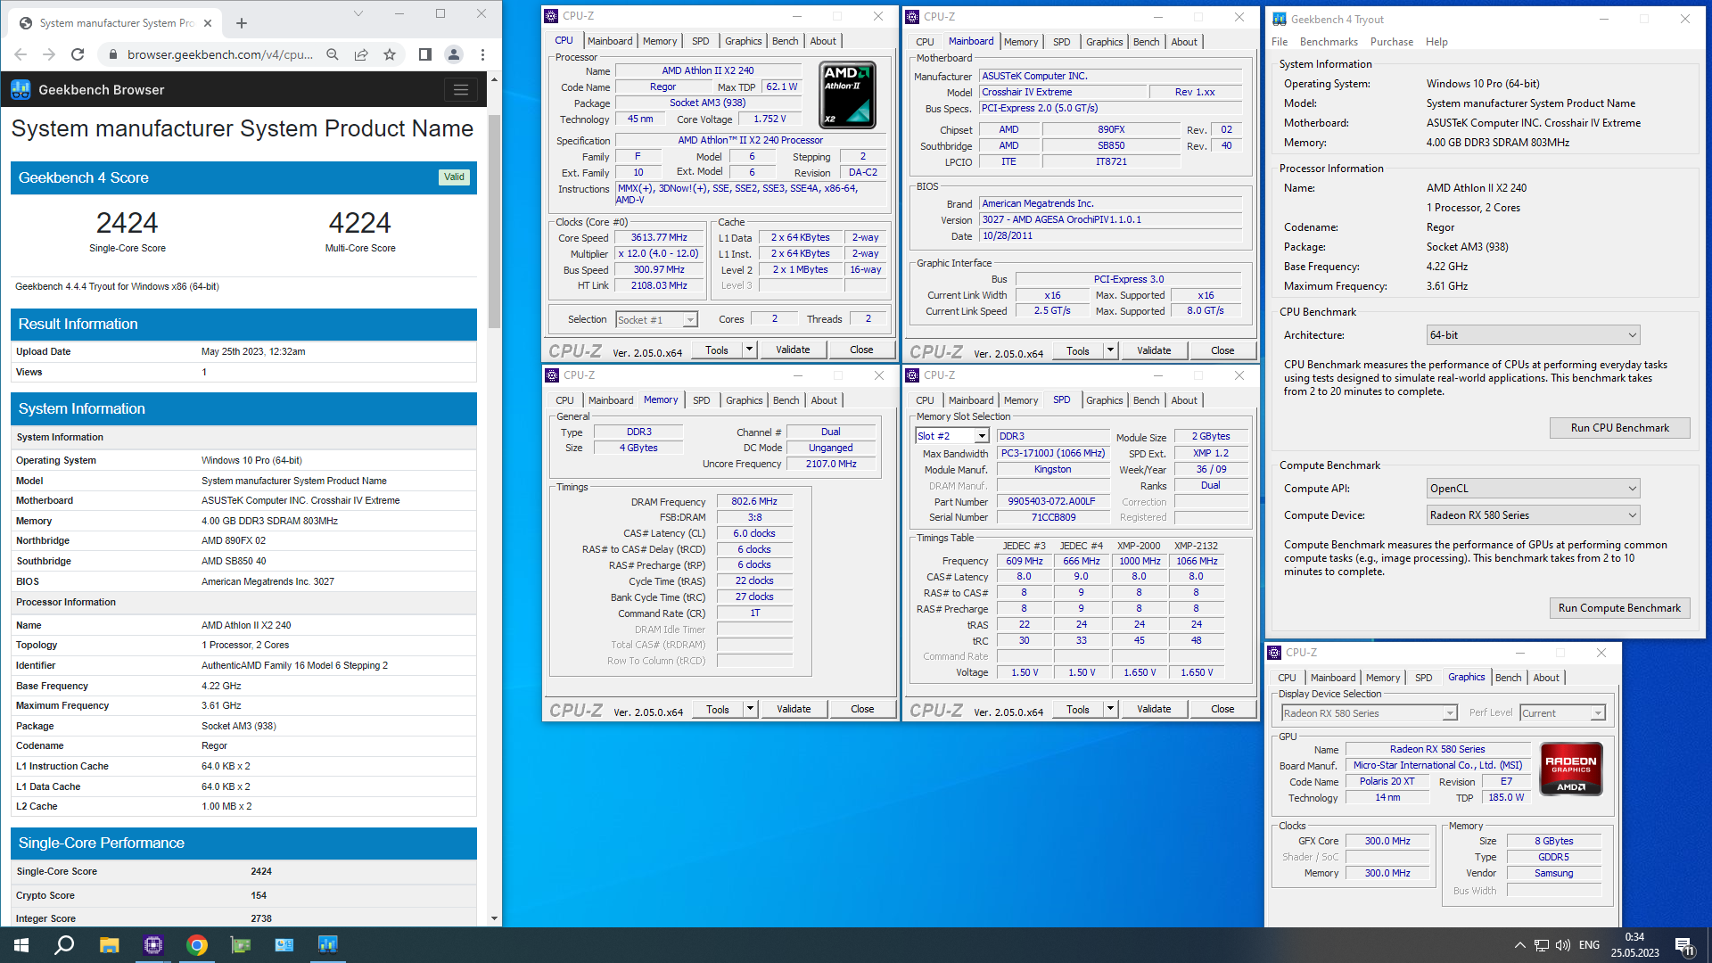Viewport: 1712px width, 963px height.
Task: Open Windows search from taskbar
Action: pos(64,945)
